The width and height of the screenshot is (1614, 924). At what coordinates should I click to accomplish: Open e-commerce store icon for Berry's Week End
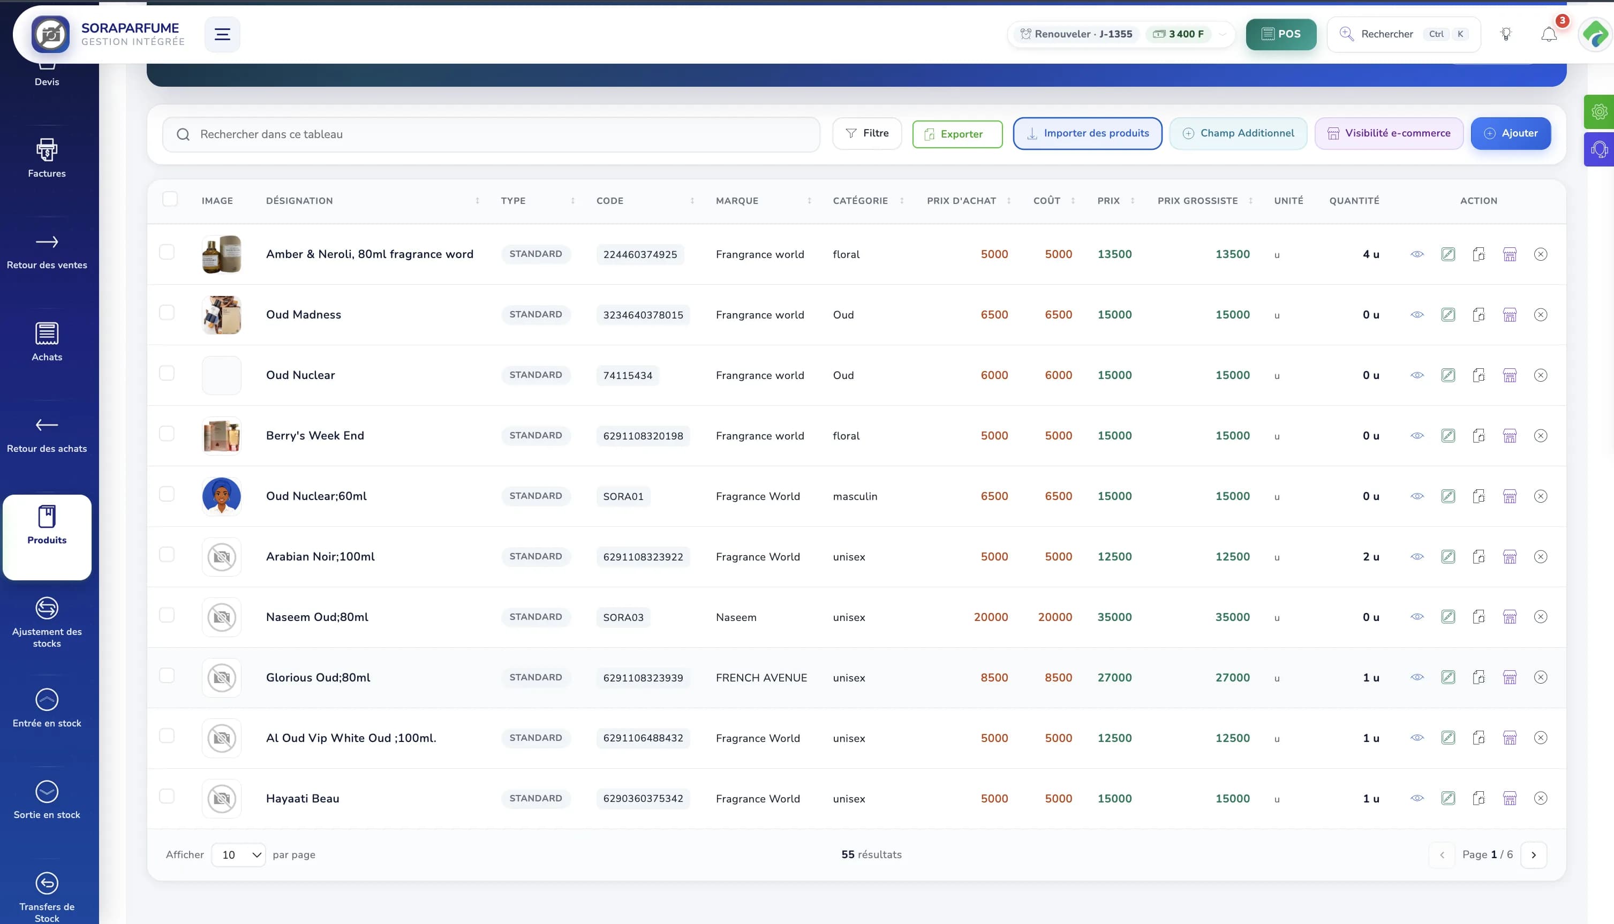tap(1510, 436)
